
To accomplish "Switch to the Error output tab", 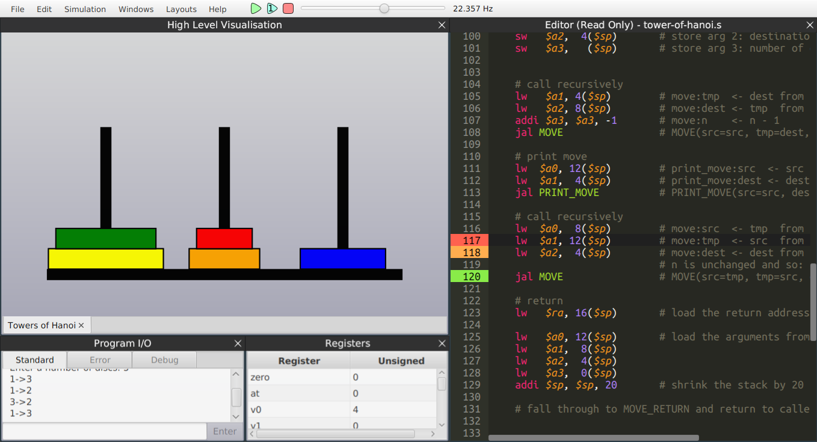I will (x=100, y=360).
